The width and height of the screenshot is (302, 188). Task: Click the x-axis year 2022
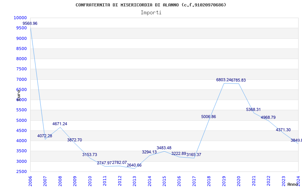pos(269,181)
